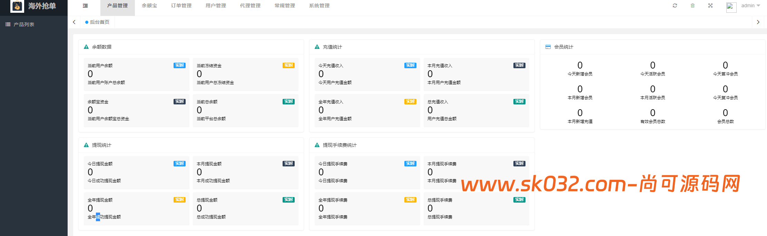767x236 pixels.
Task: Click the 实时 badge on 今天充值收入
Action: (410, 65)
